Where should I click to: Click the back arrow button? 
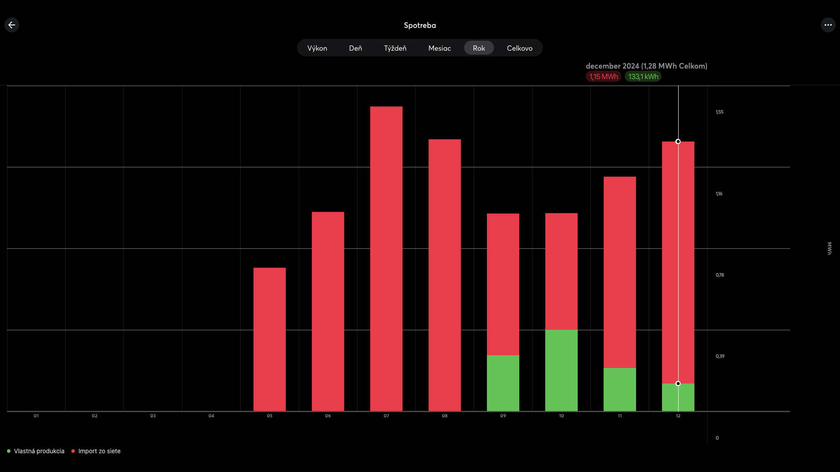tap(12, 25)
